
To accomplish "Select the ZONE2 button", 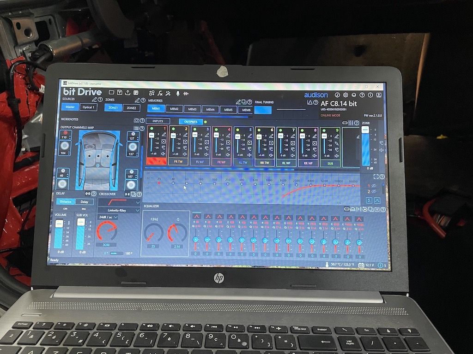I will pyautogui.click(x=131, y=108).
